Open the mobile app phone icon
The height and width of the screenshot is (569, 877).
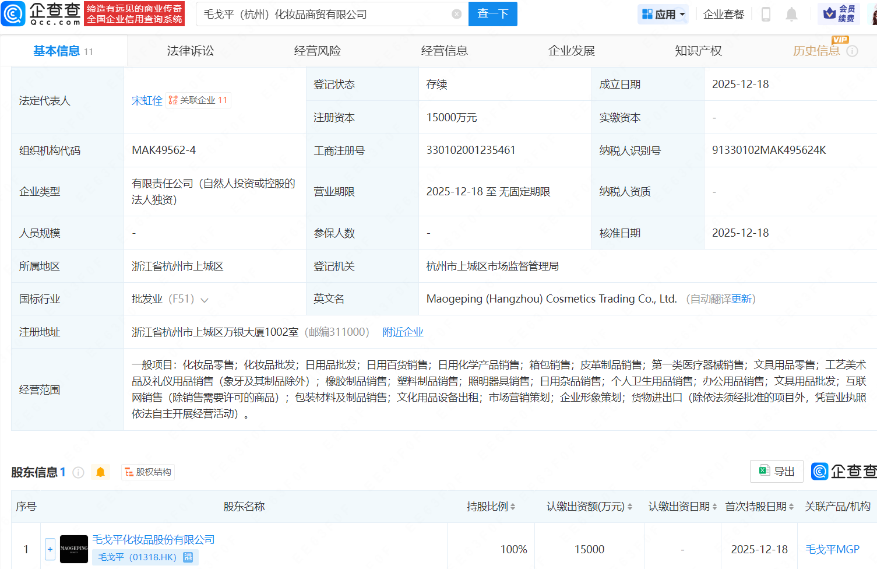click(766, 14)
